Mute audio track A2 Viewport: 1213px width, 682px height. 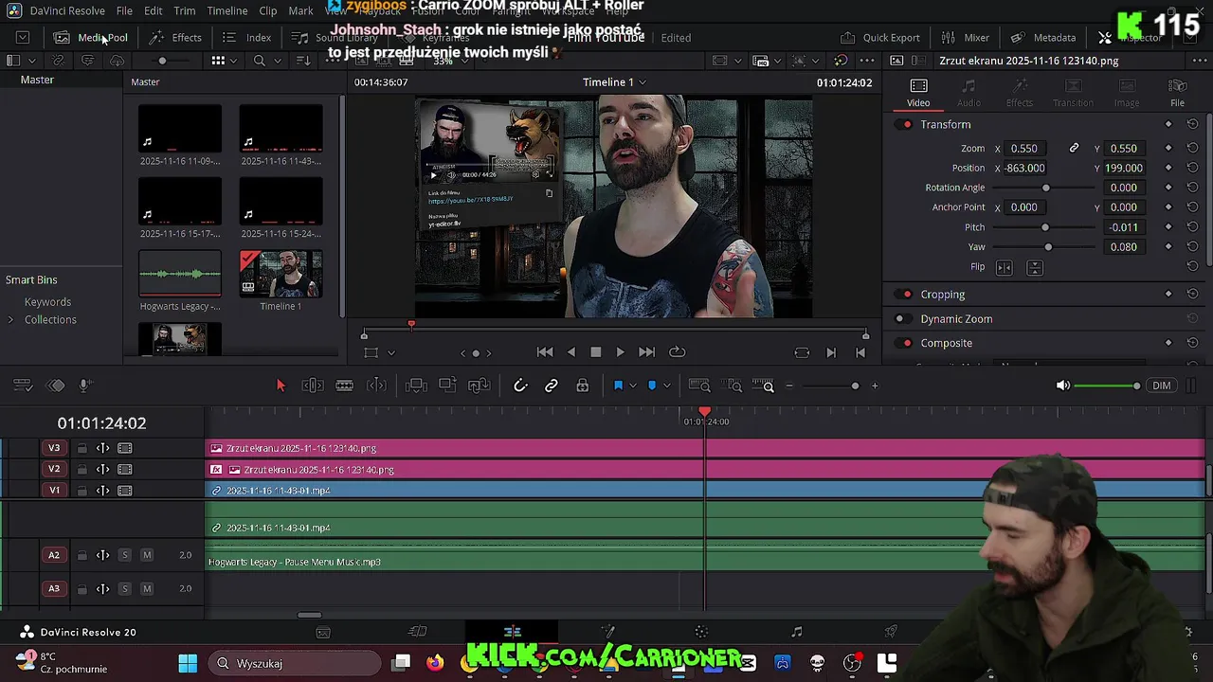[x=147, y=555]
